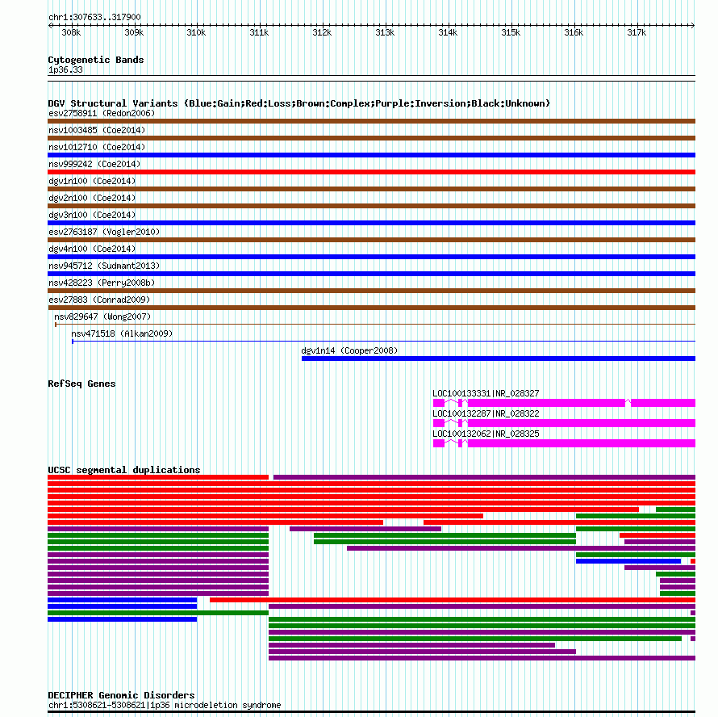
Task: Click the nsv1003485 (Coe2014) label
Action: coord(97,130)
